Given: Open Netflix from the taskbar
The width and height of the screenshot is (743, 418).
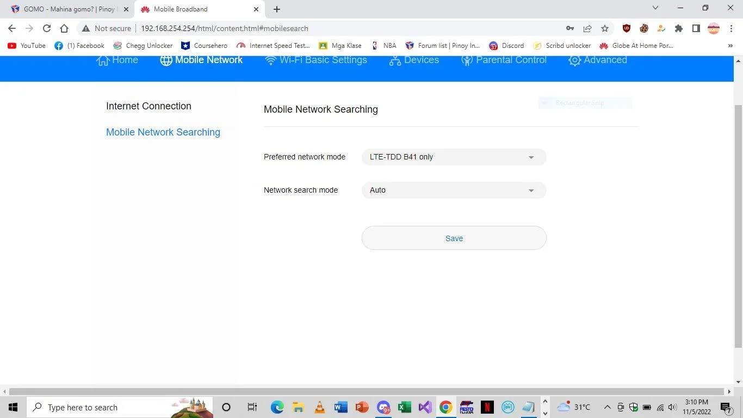Looking at the screenshot, I should click(487, 407).
